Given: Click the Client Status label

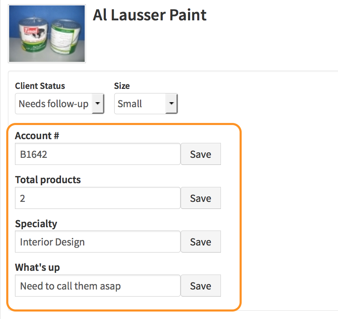Looking at the screenshot, I should click(x=40, y=86).
